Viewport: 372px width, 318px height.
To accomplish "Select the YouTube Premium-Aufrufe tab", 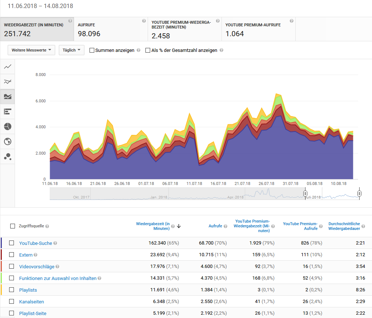I will [x=258, y=29].
